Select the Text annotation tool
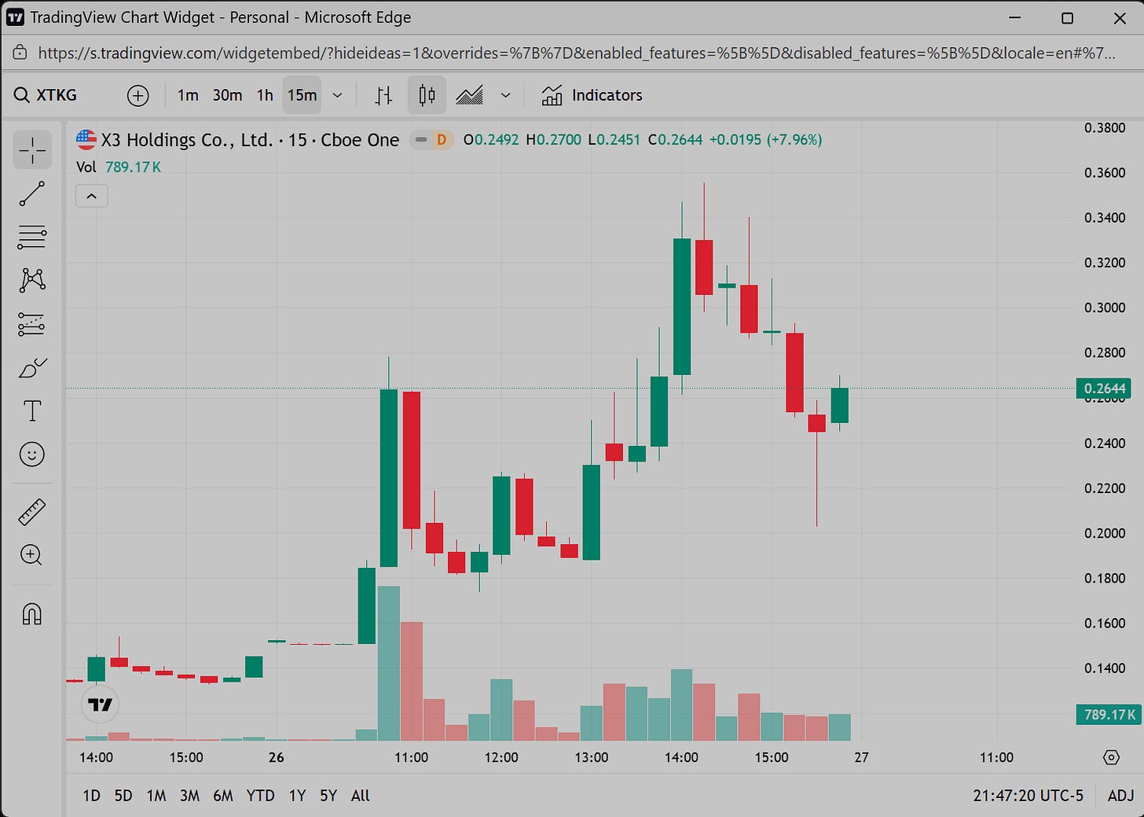 pyautogui.click(x=32, y=410)
